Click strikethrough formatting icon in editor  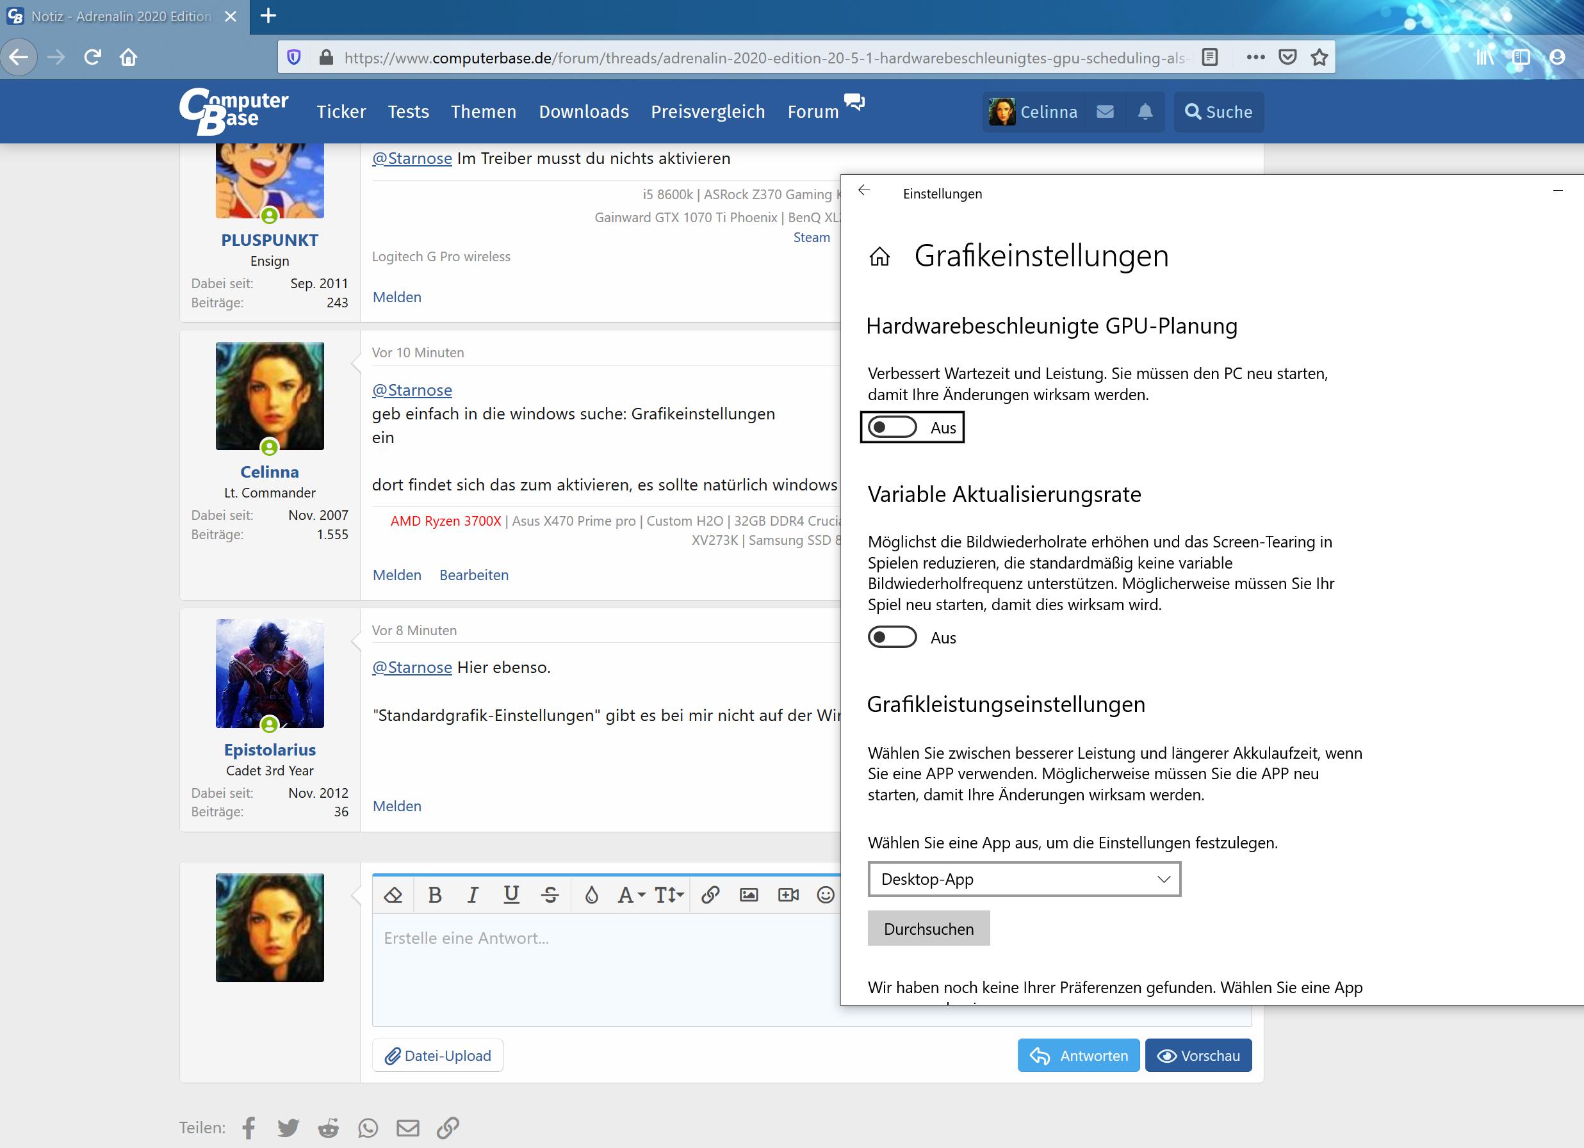(x=550, y=895)
